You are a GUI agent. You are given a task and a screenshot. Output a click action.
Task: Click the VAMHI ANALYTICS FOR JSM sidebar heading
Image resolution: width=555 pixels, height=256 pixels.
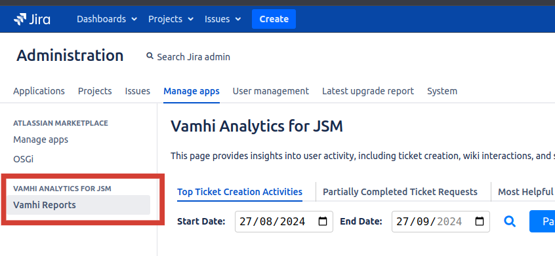point(62,189)
